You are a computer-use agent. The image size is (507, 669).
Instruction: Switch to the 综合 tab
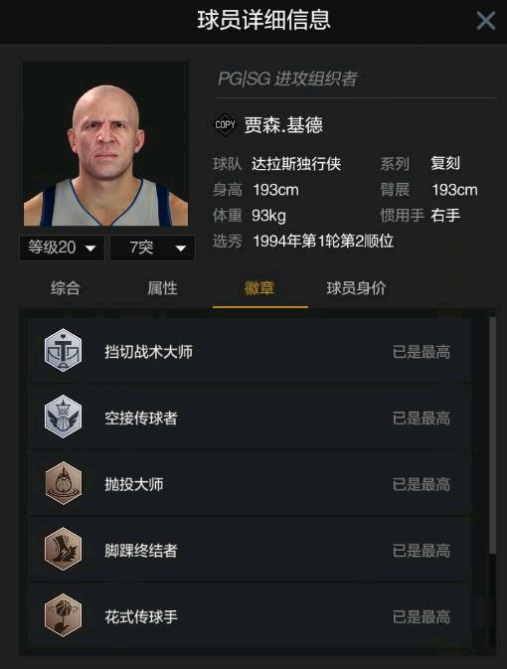tap(66, 288)
